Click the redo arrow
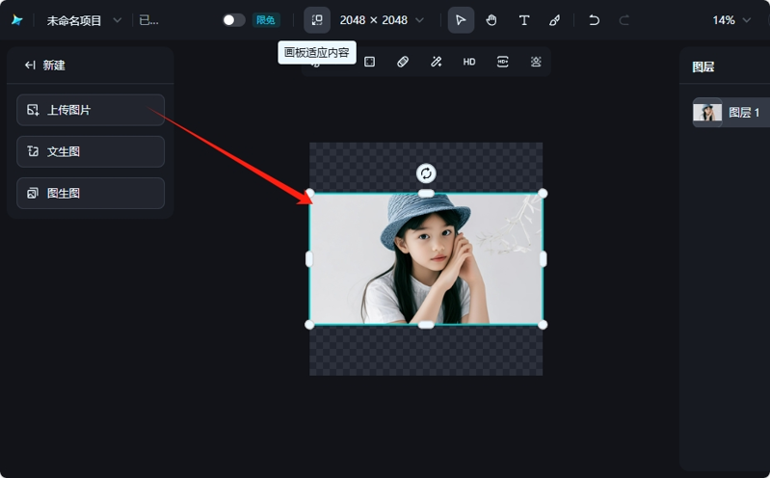The height and width of the screenshot is (478, 770). (624, 20)
